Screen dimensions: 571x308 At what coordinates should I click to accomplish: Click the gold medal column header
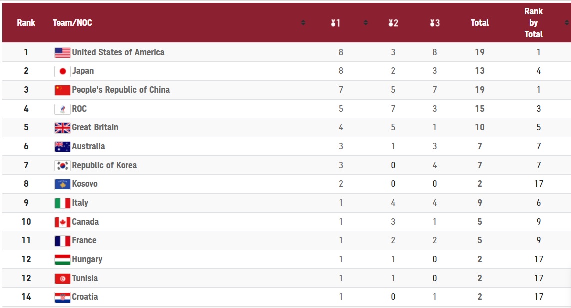(335, 23)
